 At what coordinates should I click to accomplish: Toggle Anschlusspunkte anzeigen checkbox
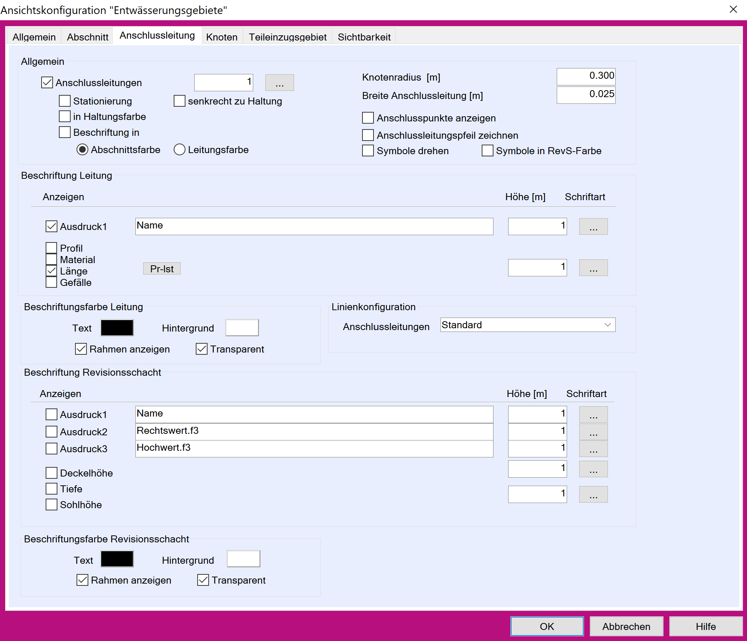click(x=368, y=118)
